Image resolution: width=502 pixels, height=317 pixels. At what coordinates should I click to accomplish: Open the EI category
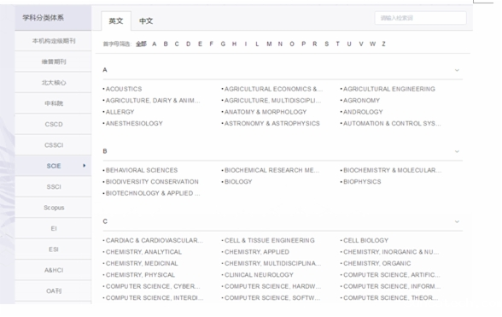[54, 228]
